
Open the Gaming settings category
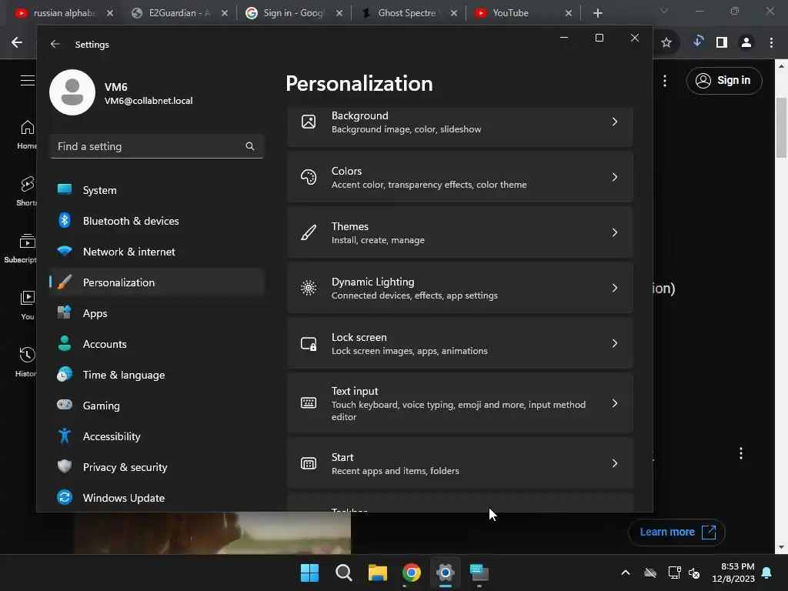(x=157, y=406)
